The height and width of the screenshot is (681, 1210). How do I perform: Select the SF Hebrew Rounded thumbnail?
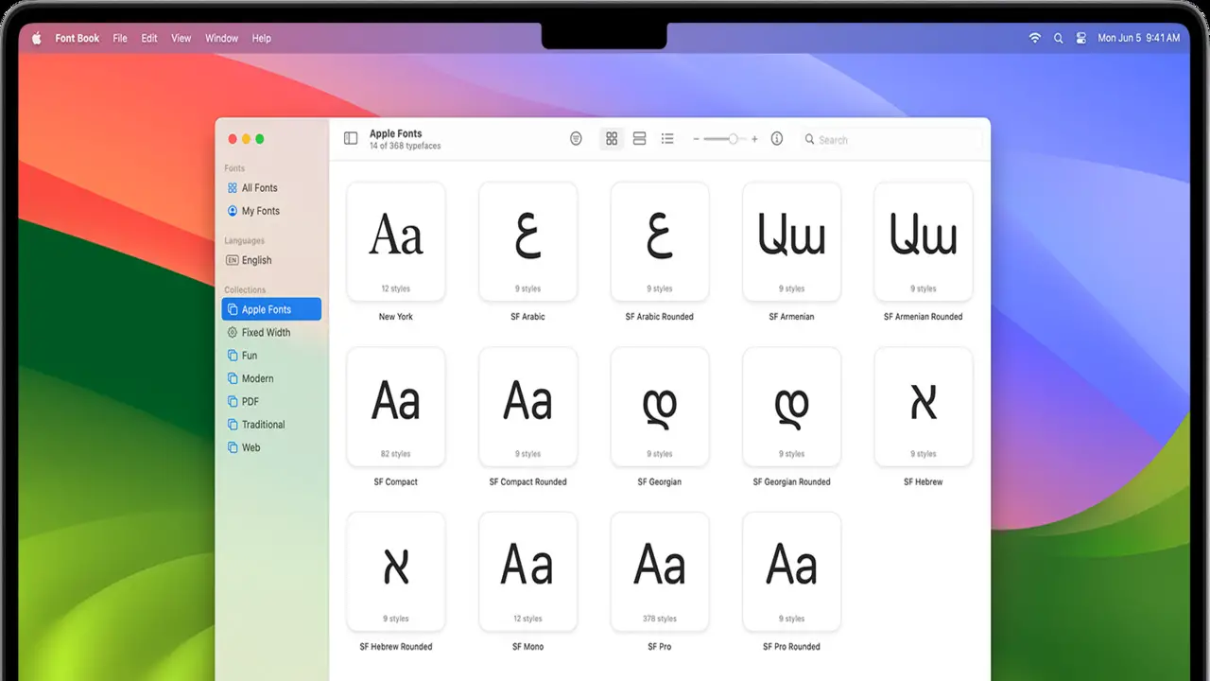(x=396, y=572)
